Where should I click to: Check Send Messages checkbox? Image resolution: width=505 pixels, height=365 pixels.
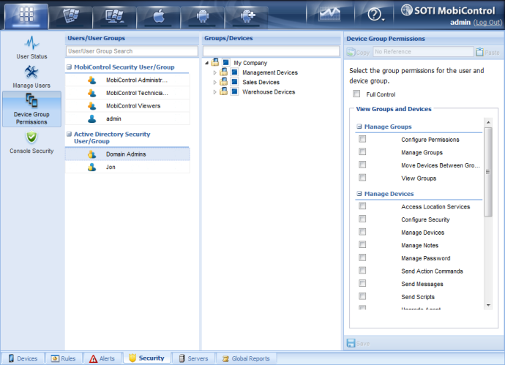pyautogui.click(x=362, y=283)
